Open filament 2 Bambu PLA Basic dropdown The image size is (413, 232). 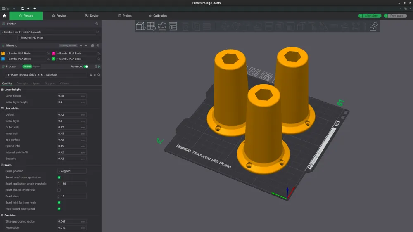[x=77, y=53]
